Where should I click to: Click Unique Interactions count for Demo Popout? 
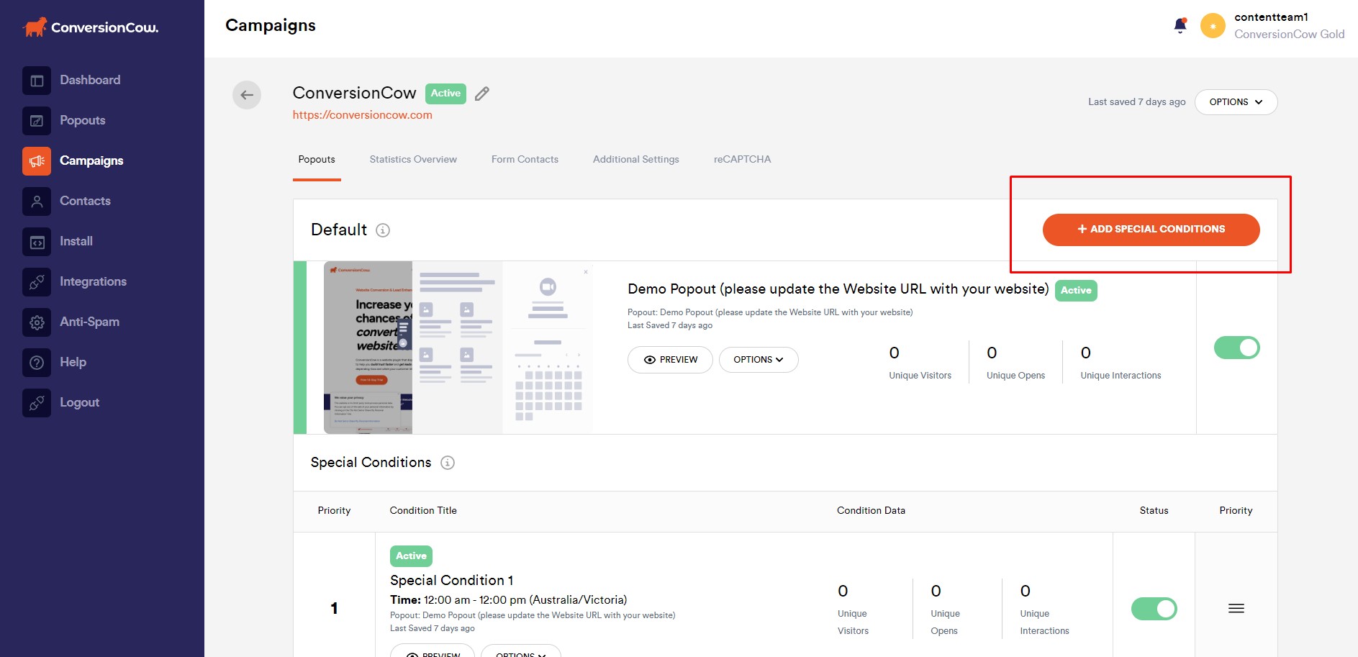(x=1086, y=353)
